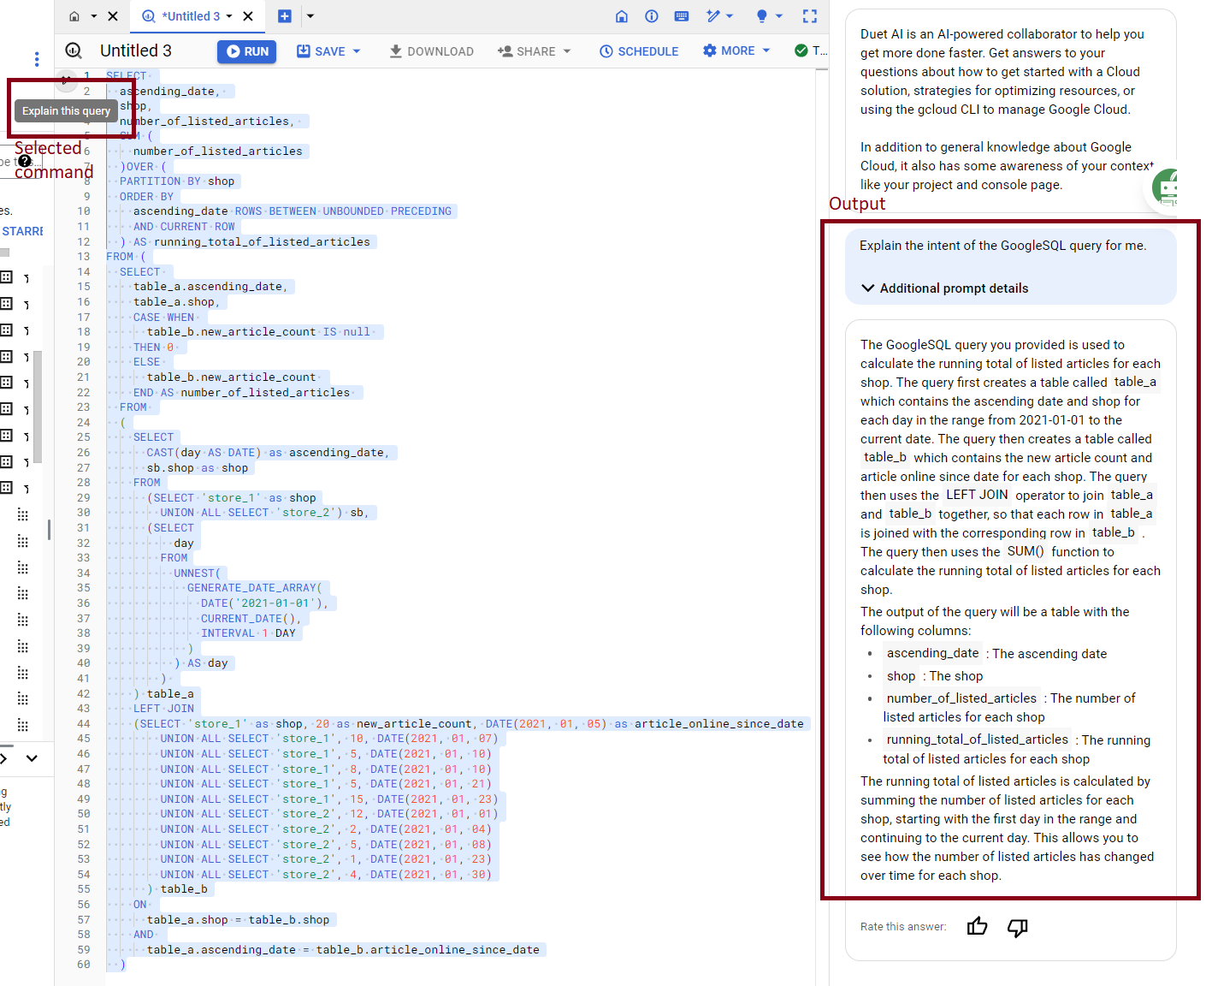Show keyboard shortcuts via keyboard icon
Viewport: 1206px width, 986px height.
pyautogui.click(x=682, y=16)
